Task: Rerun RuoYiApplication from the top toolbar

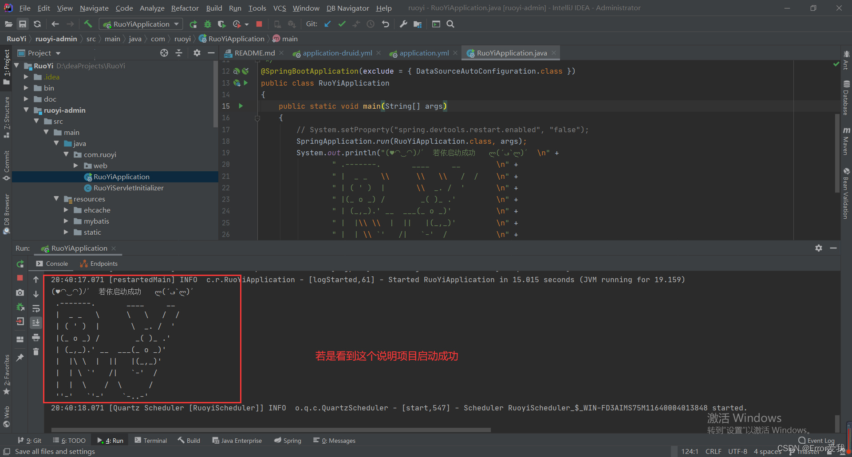Action: [193, 24]
